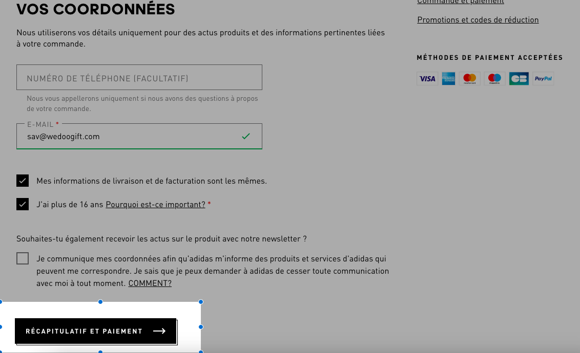Click the arrow icon inside the payment button
The width and height of the screenshot is (580, 353).
tap(159, 331)
